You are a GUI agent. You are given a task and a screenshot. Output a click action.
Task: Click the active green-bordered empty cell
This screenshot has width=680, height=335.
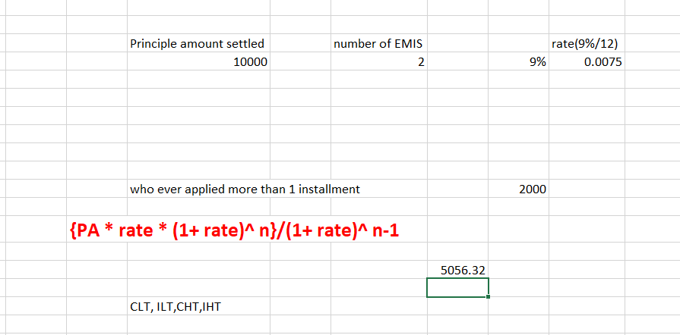coord(457,287)
